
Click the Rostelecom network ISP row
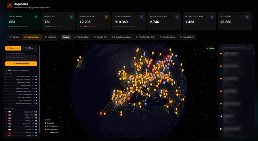(21, 103)
